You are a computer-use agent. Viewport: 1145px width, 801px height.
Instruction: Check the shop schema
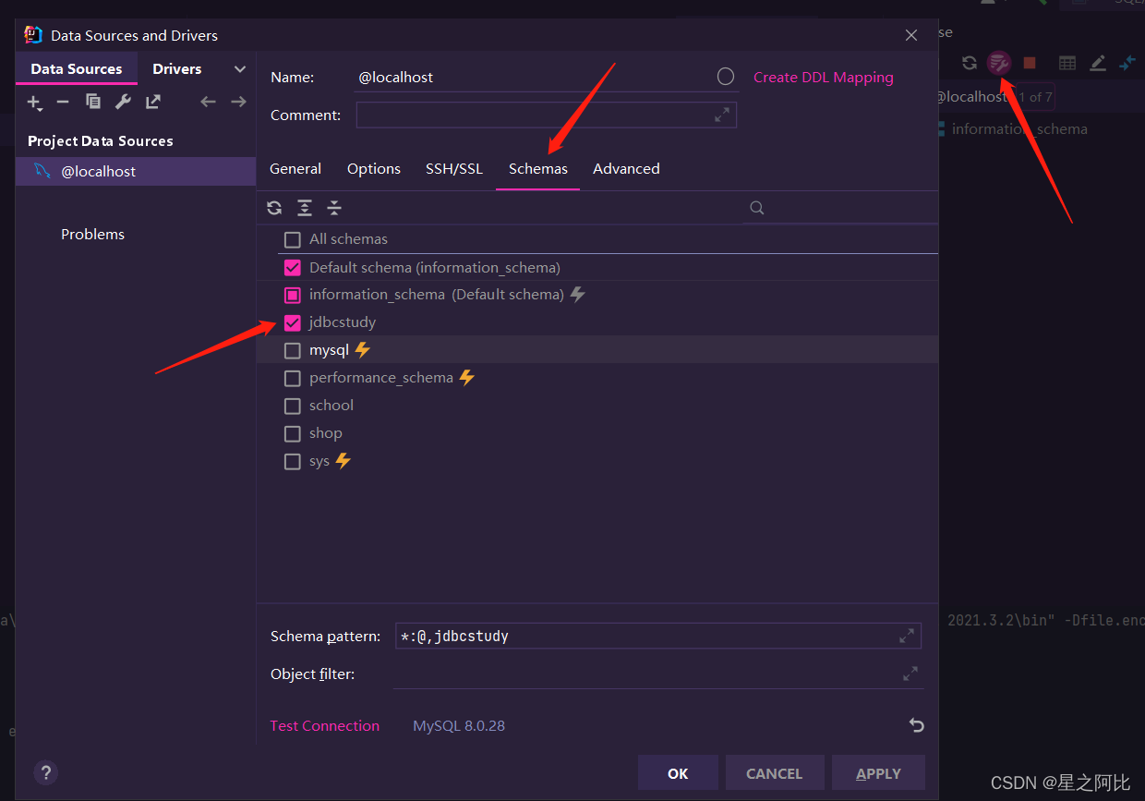point(293,433)
